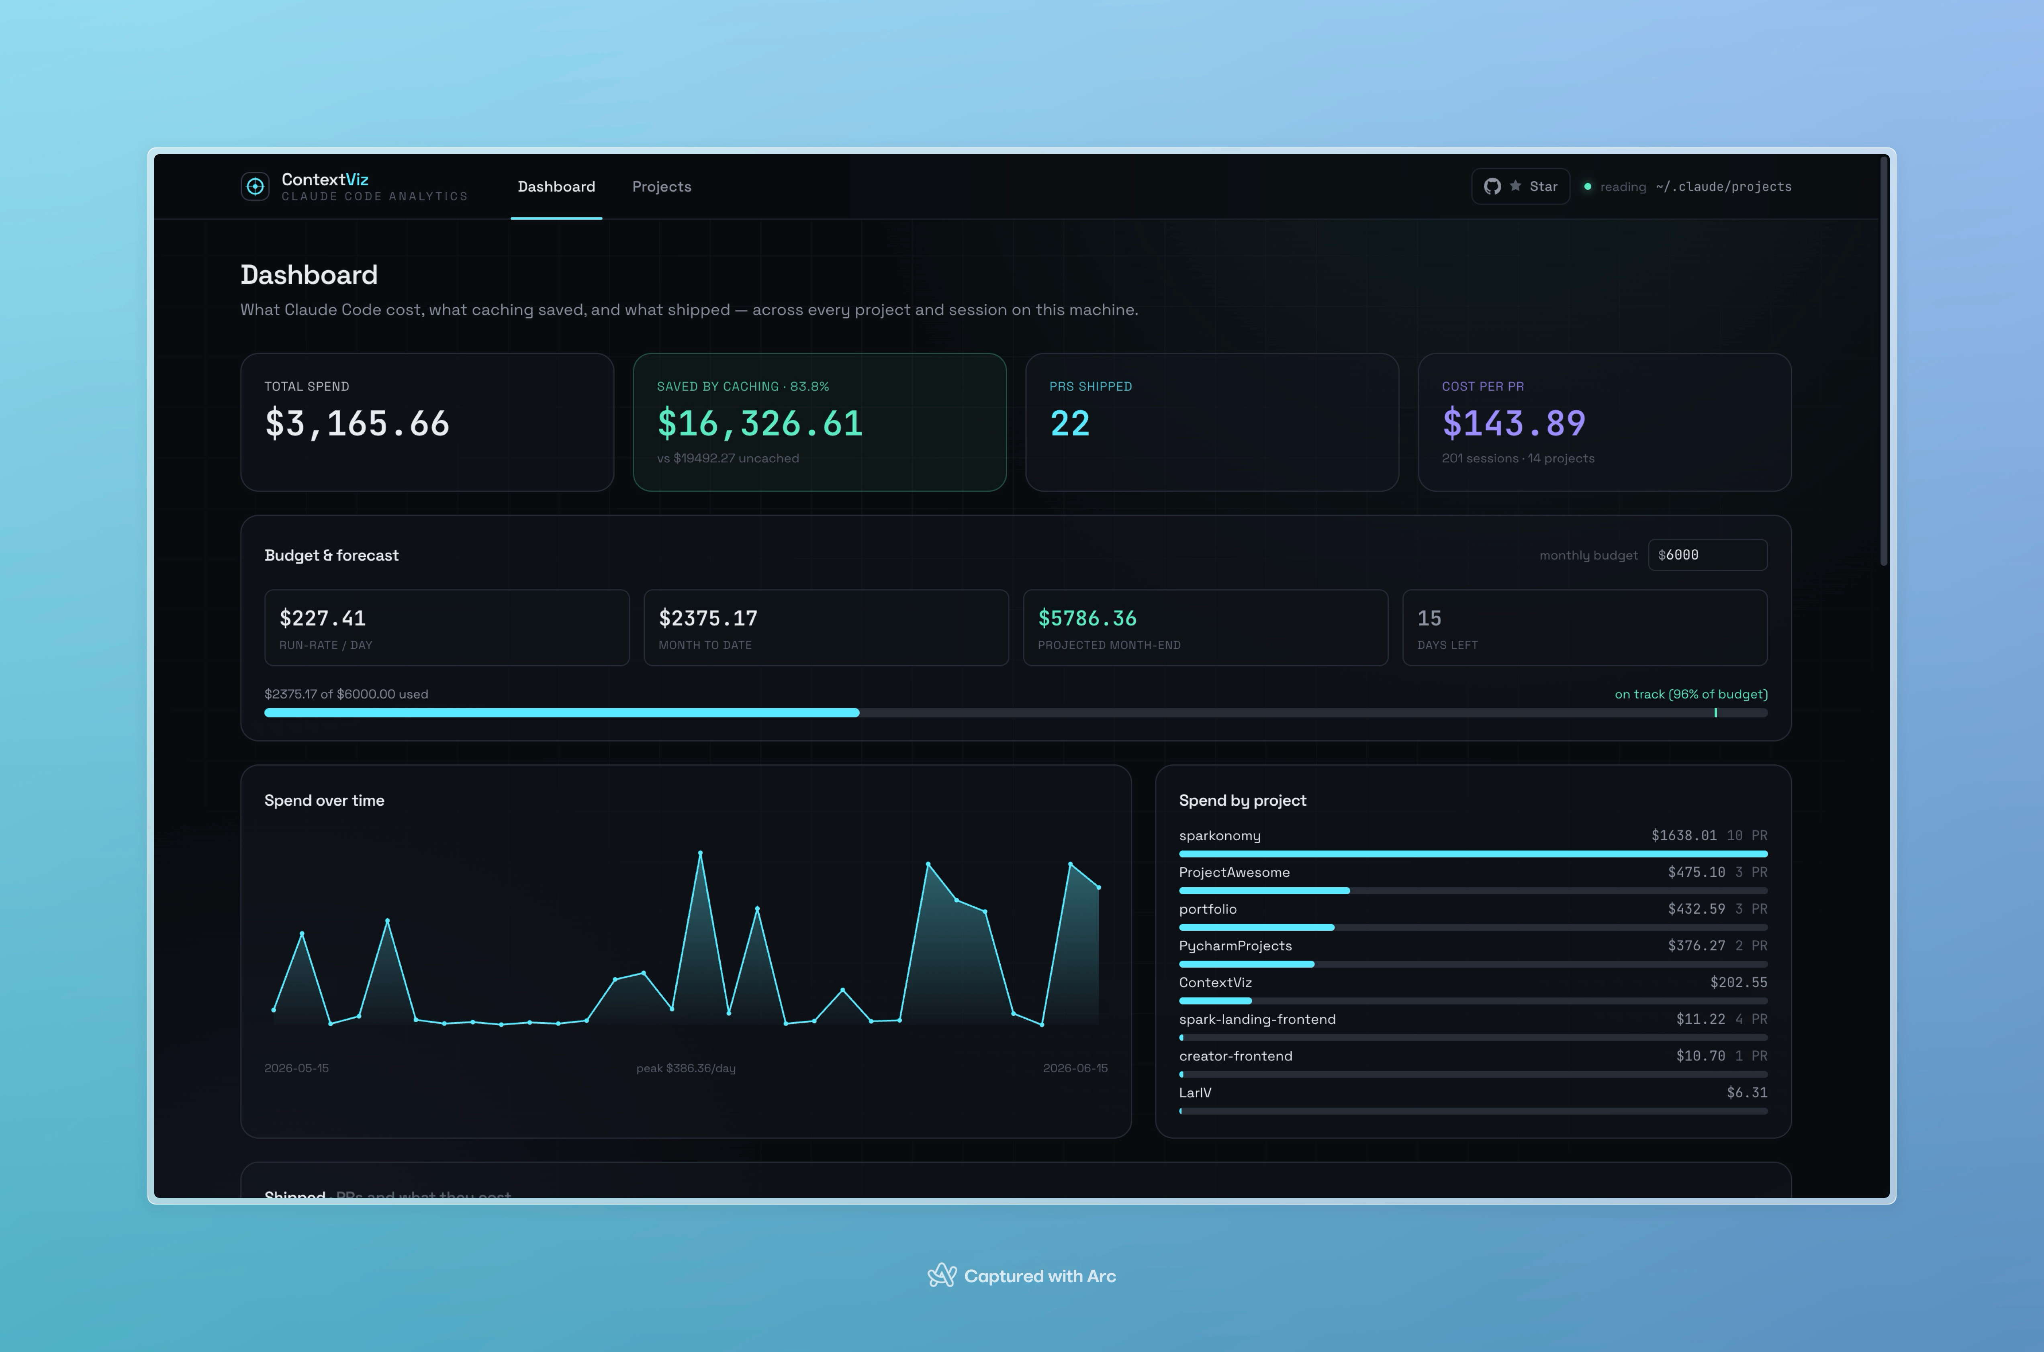Viewport: 2044px width, 1352px height.
Task: Click the projected month-end marker on budget bar
Action: (1715, 712)
